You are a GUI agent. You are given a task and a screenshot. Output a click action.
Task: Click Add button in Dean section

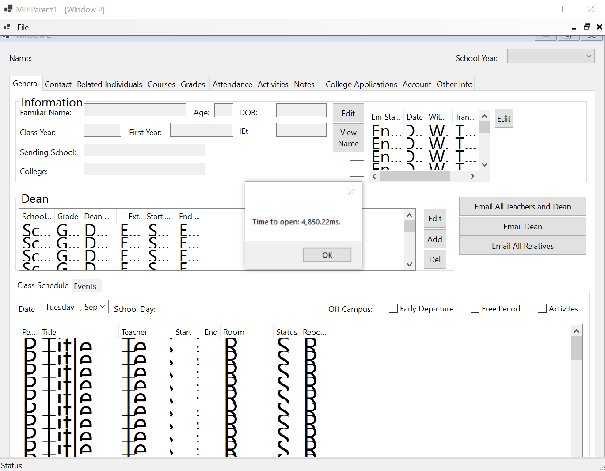(435, 239)
